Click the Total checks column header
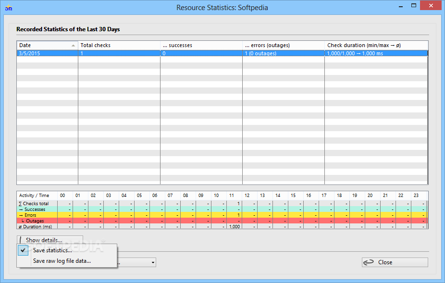 (119, 45)
